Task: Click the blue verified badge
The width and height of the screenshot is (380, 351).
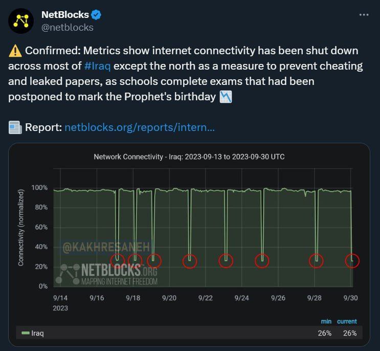Action: 96,15
